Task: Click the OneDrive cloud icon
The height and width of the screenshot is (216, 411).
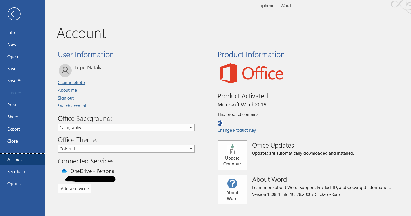Action: [64, 171]
